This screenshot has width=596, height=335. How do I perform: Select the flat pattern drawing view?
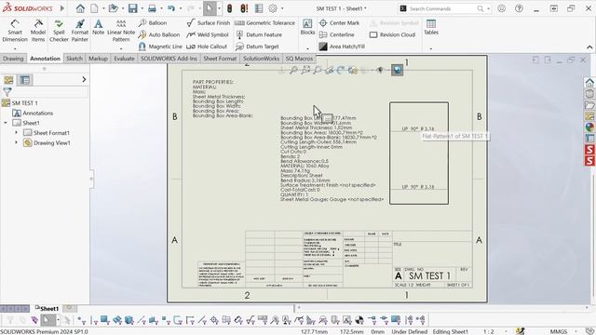click(x=419, y=153)
